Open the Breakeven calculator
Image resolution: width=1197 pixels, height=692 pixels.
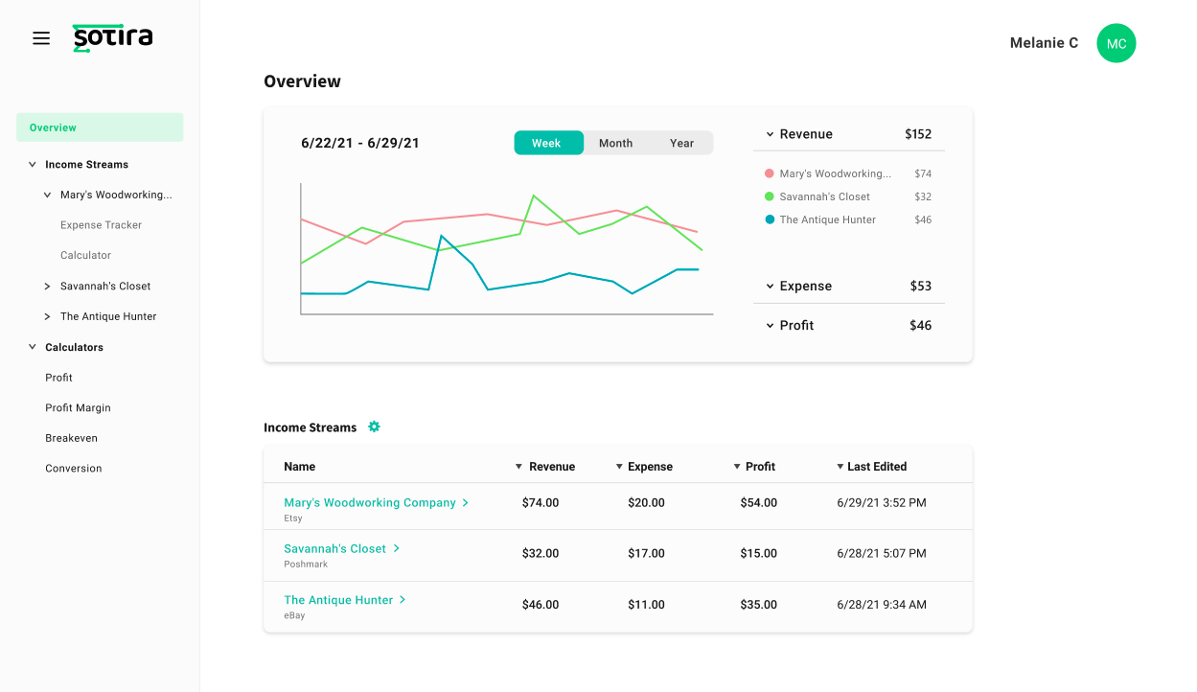pos(71,438)
